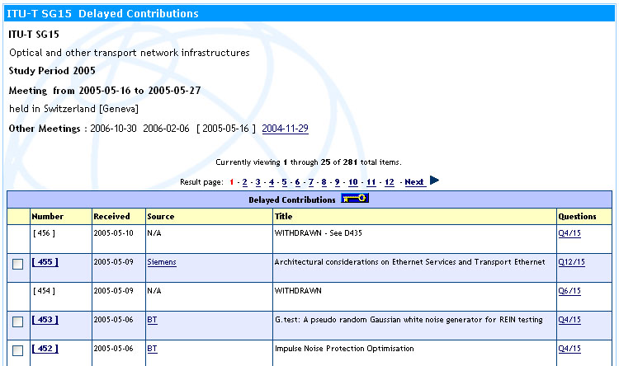Go to result page 6

point(297,182)
